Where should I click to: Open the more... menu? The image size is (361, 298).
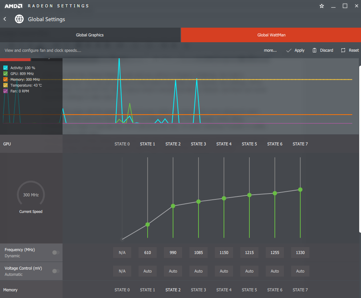270,50
